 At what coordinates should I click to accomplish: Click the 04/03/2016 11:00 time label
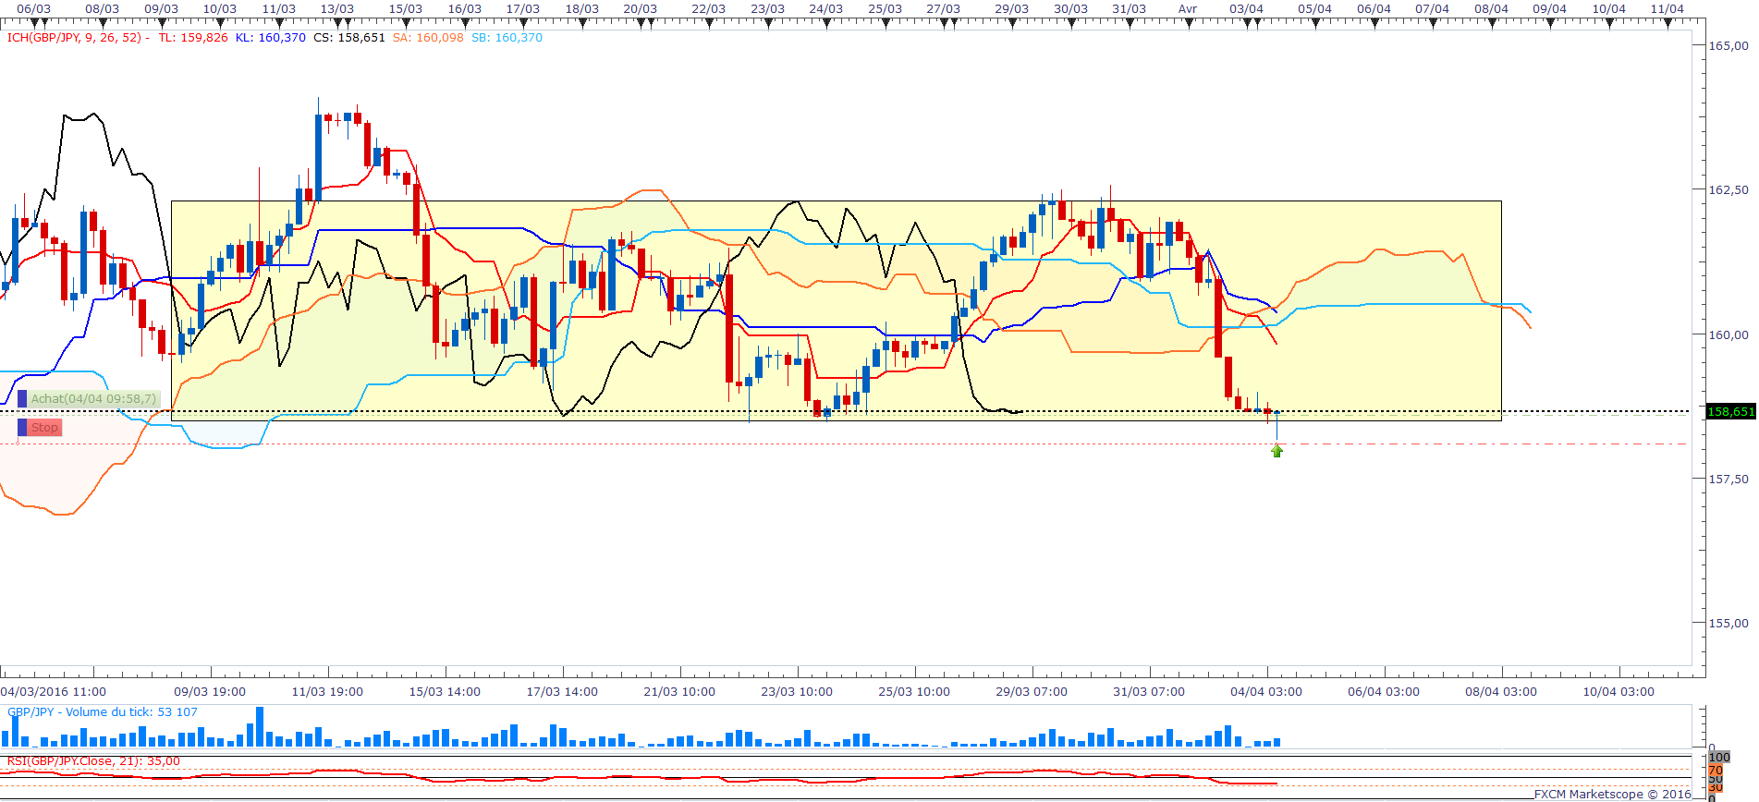pyautogui.click(x=54, y=691)
